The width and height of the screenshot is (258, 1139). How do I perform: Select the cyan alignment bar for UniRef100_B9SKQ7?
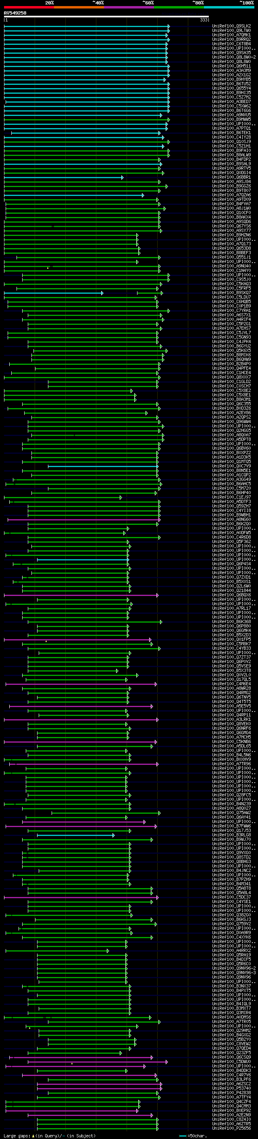53,293
